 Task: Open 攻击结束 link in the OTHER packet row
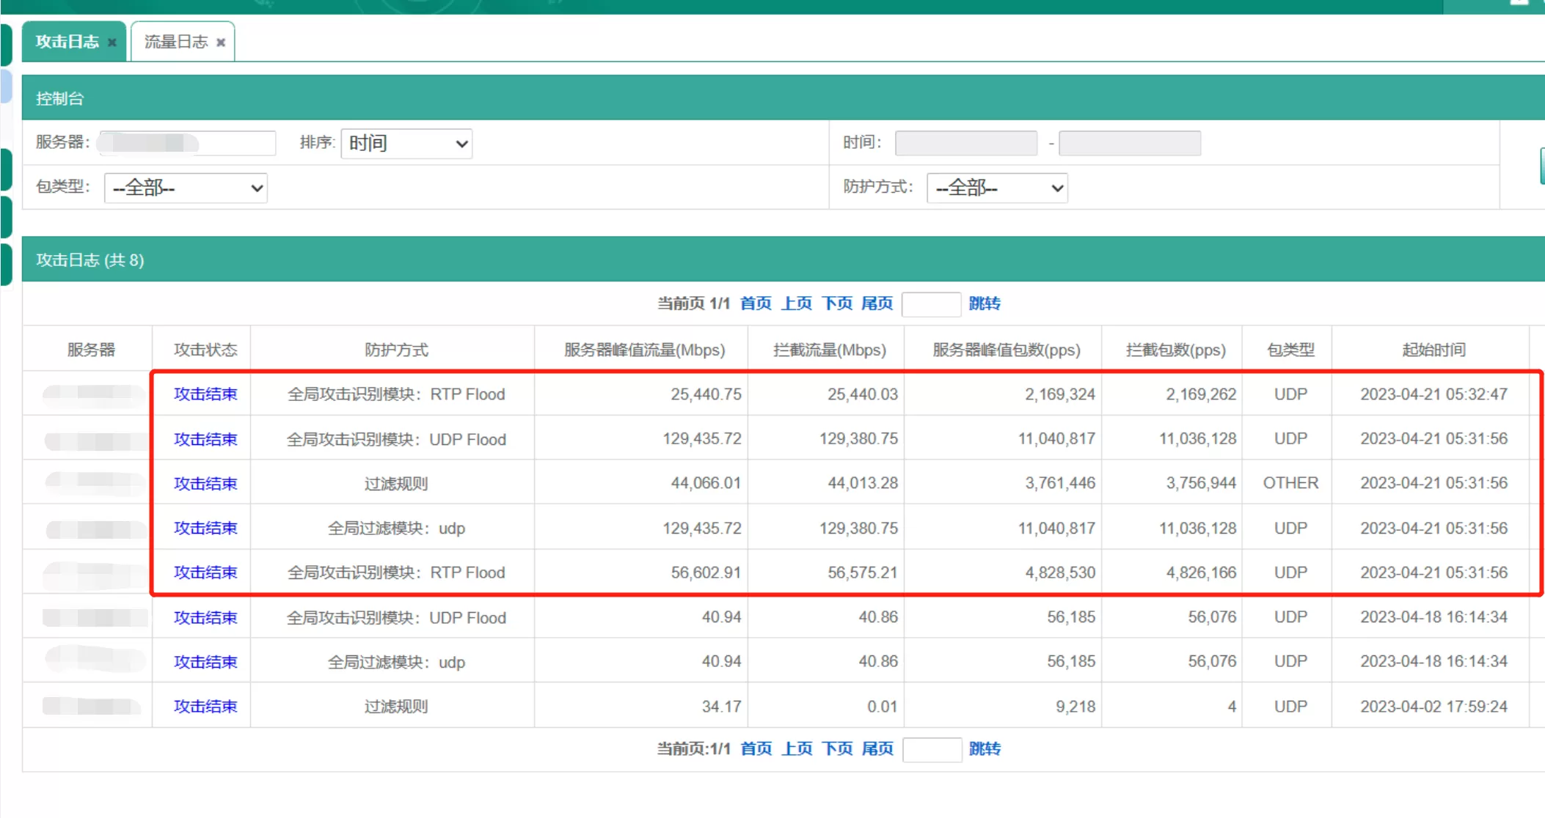205,484
